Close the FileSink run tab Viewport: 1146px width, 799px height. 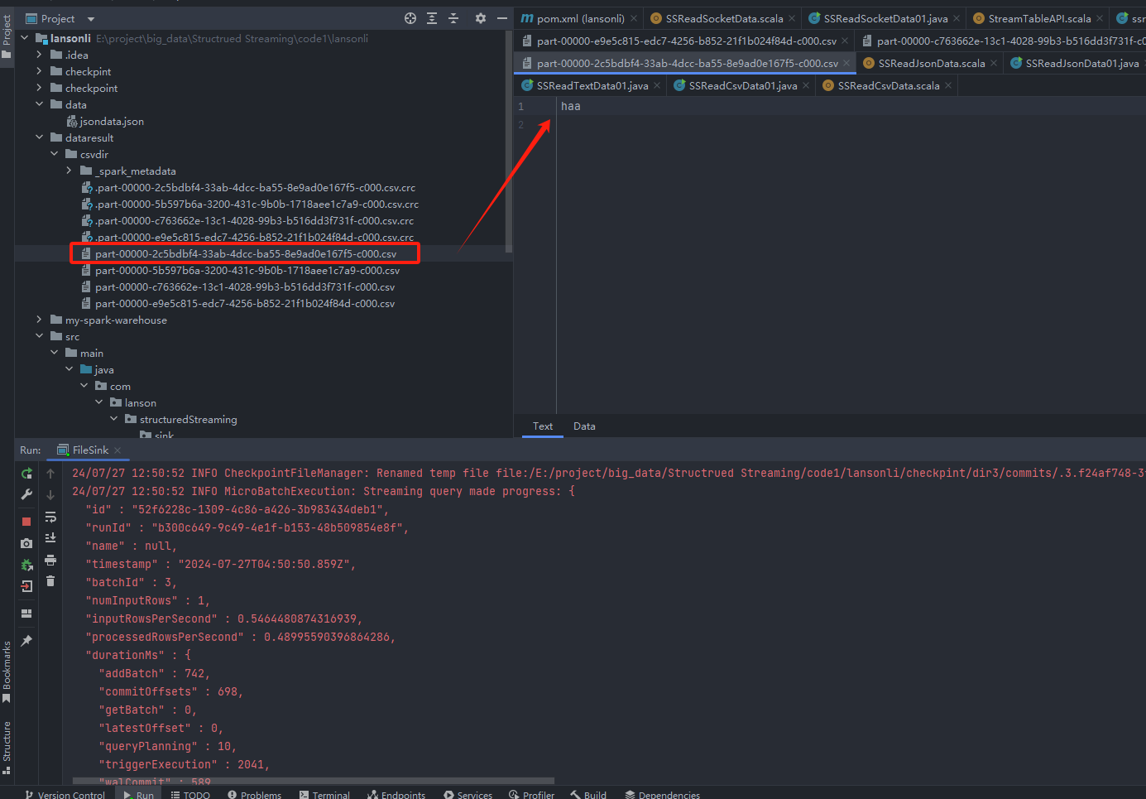pyautogui.click(x=117, y=450)
